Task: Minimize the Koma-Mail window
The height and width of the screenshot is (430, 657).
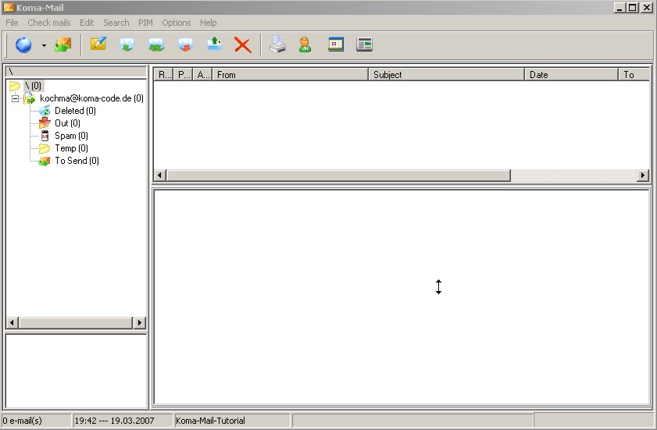Action: 620,8
